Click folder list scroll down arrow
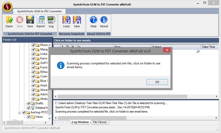The width and height of the screenshot is (221, 133). (x=49, y=119)
